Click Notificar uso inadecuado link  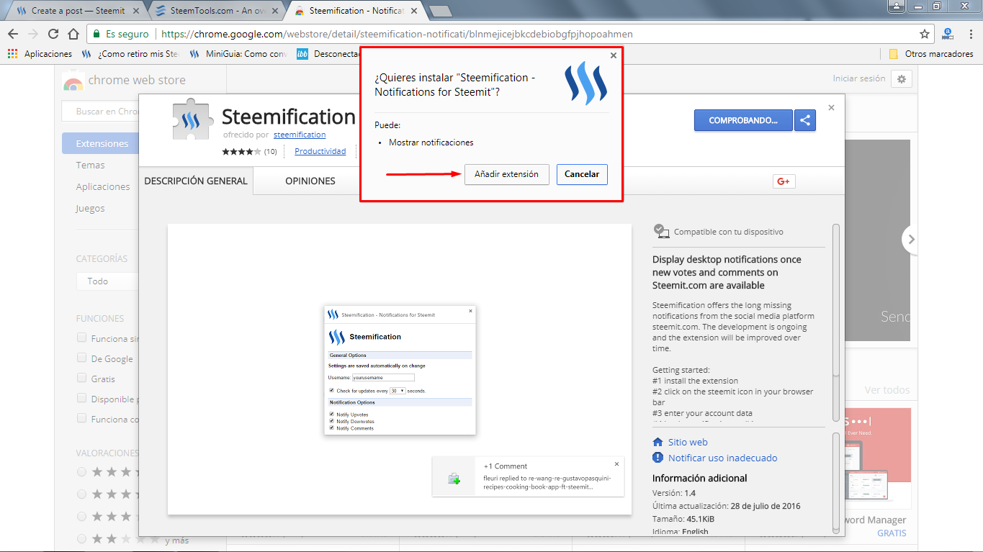click(723, 458)
